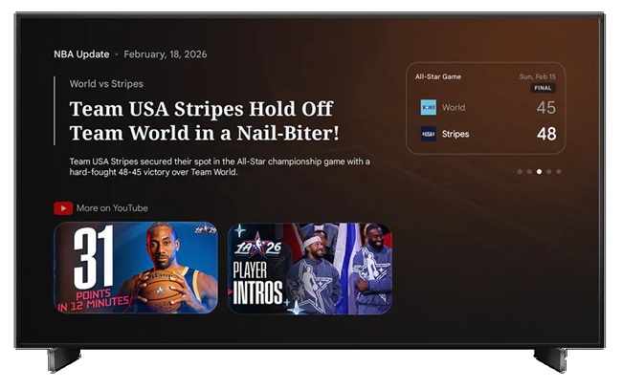Click the FINAL status badge
This screenshot has width=622, height=388.
pyautogui.click(x=544, y=88)
